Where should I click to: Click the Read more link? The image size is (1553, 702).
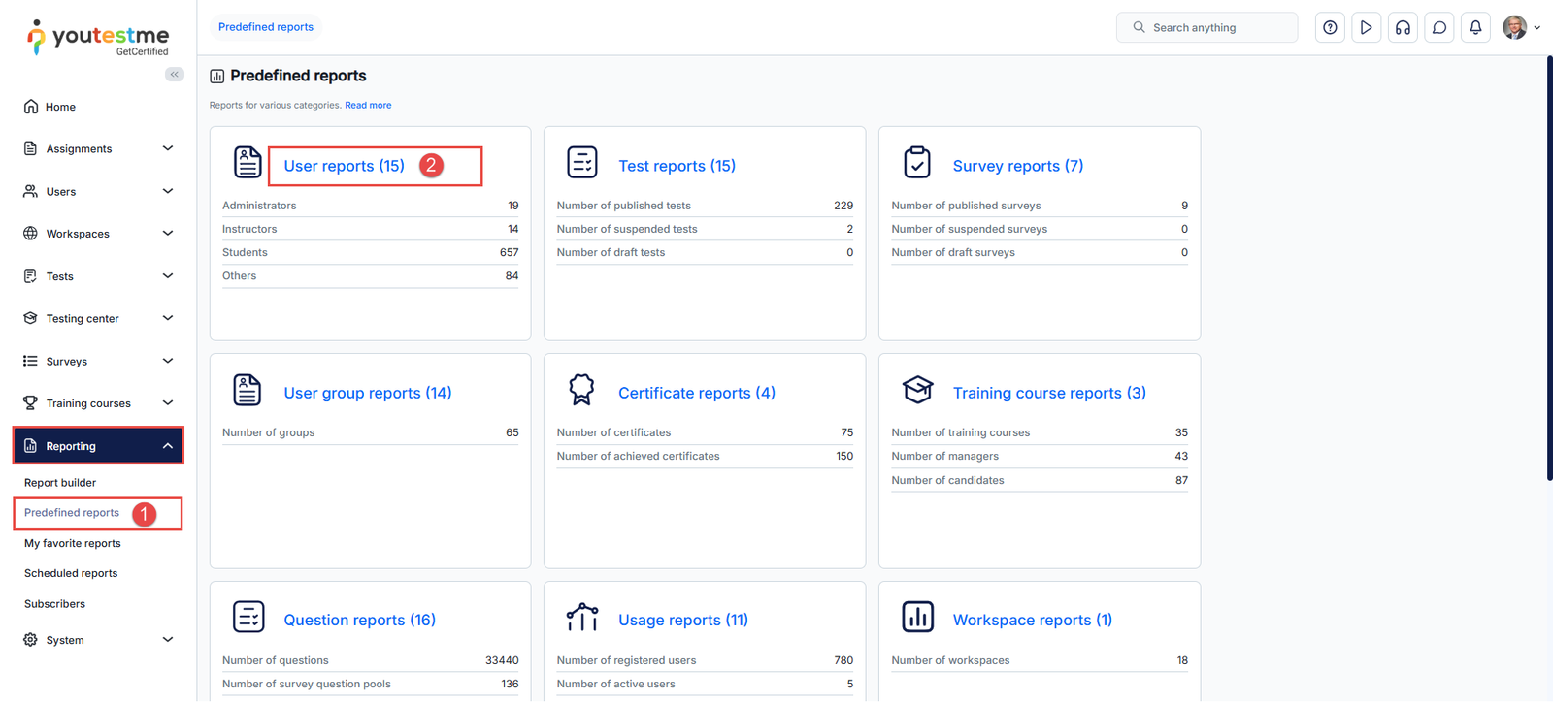pos(368,106)
